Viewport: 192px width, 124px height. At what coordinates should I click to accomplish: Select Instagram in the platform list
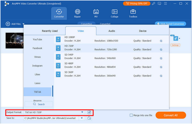click(37, 66)
